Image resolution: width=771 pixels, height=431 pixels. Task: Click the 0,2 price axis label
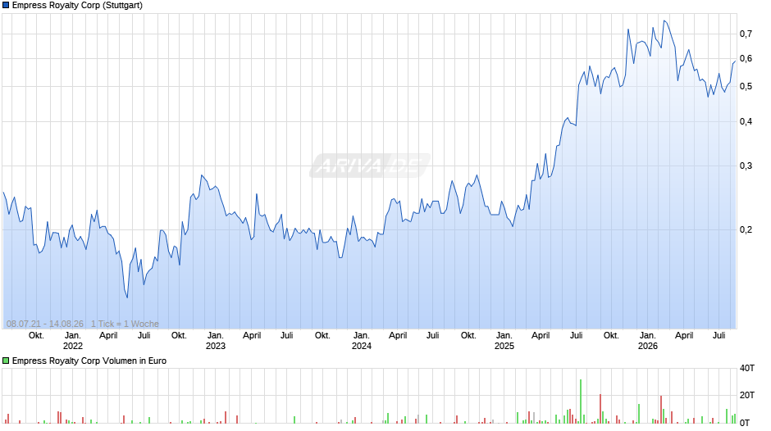click(746, 229)
